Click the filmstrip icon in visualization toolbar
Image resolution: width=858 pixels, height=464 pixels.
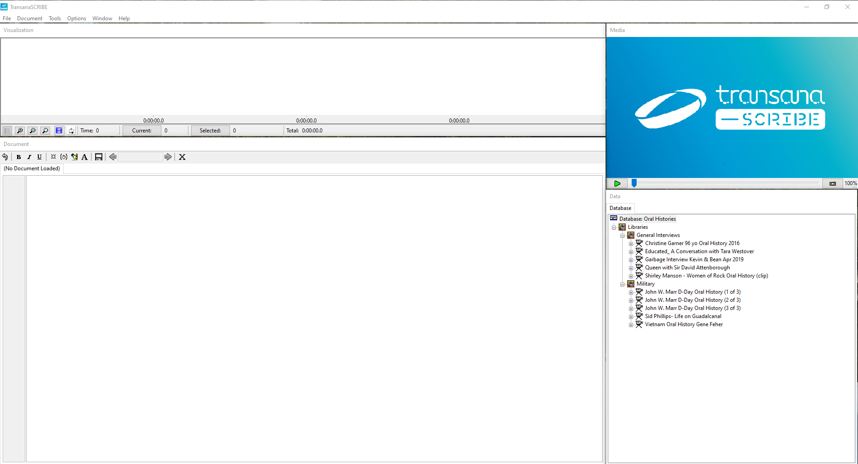[x=59, y=131]
